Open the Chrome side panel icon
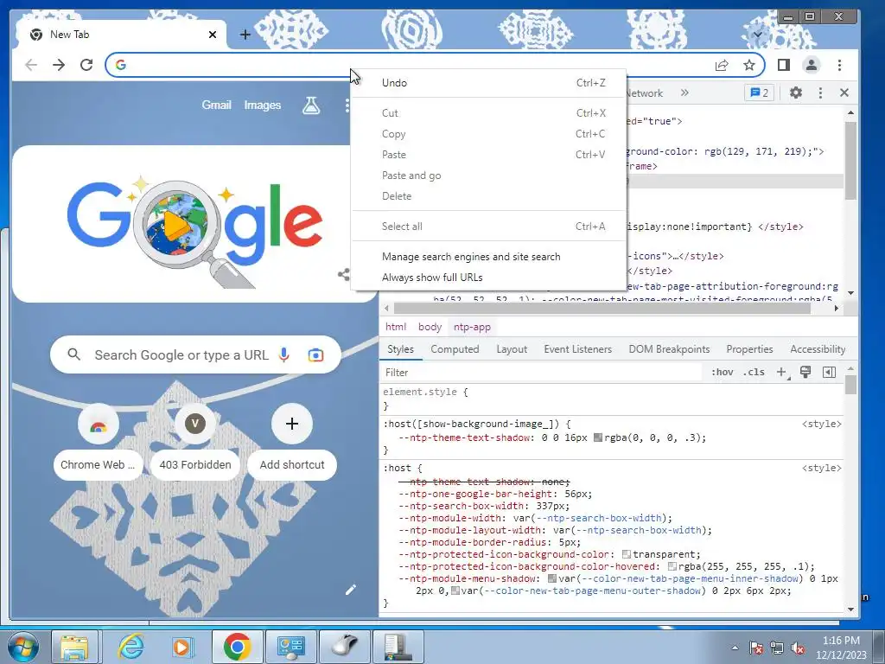This screenshot has height=664, width=885. point(783,65)
